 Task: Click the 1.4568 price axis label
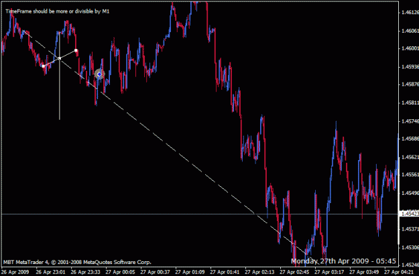coord(410,139)
